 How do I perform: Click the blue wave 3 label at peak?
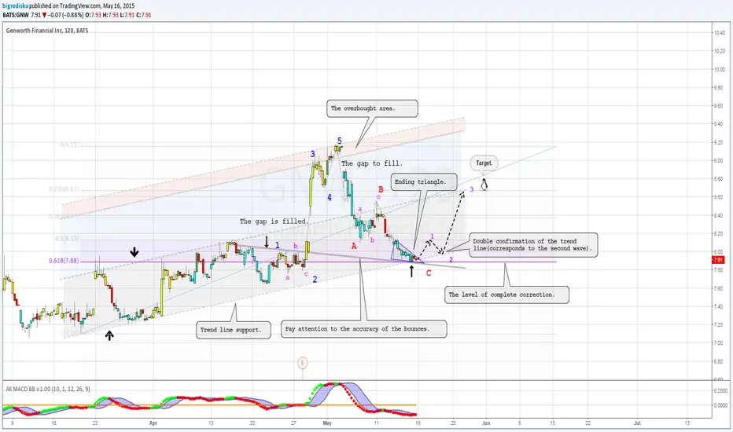(313, 154)
